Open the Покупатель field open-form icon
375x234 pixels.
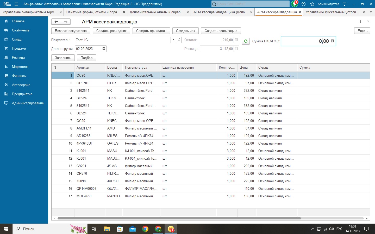click(x=179, y=40)
